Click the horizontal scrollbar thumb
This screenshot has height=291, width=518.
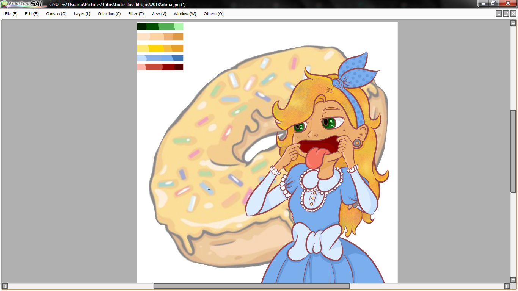tap(251, 286)
